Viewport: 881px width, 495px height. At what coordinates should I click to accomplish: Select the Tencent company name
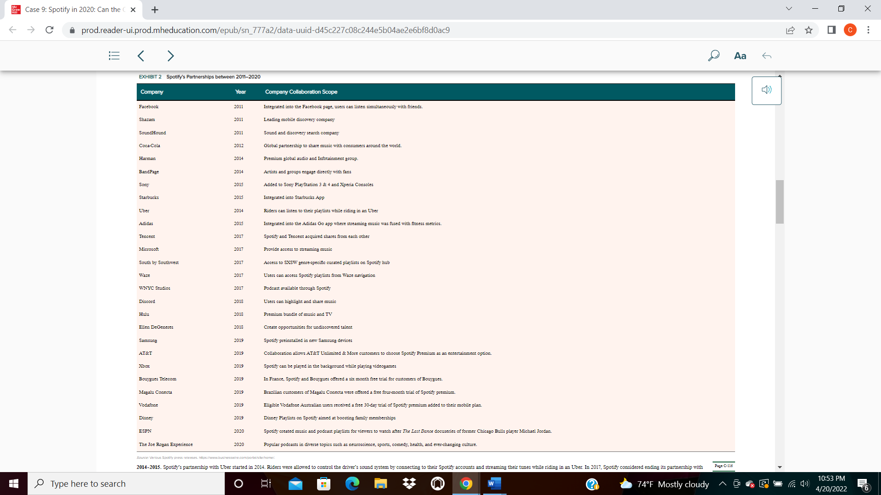coord(147,236)
